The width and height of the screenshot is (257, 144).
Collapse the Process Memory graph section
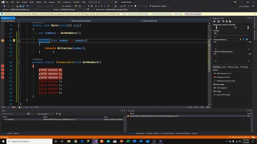tap(213, 40)
